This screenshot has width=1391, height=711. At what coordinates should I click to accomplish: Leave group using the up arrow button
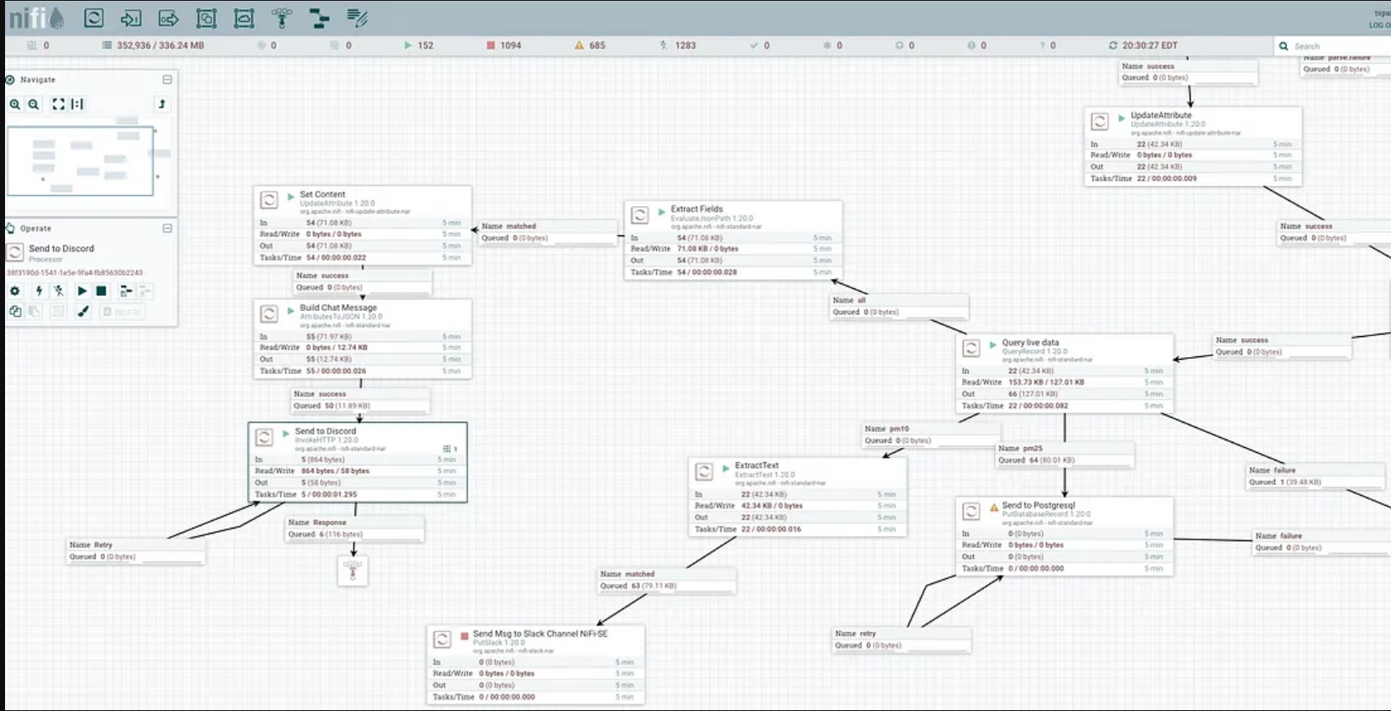pyautogui.click(x=162, y=104)
